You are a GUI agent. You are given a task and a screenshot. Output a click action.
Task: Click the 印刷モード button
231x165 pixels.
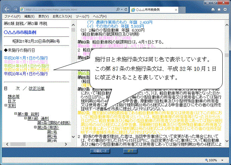(x=100, y=151)
